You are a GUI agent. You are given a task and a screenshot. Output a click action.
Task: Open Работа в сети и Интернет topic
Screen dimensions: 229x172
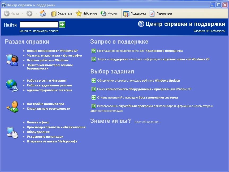[47, 81]
